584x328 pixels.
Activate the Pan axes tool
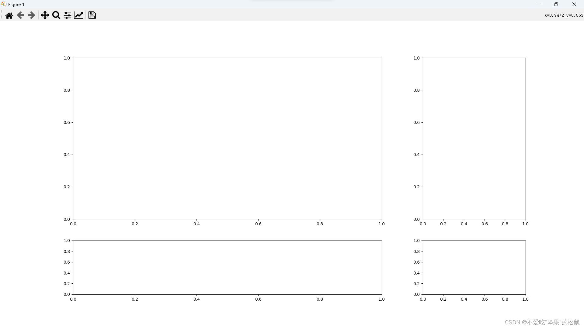click(x=45, y=15)
